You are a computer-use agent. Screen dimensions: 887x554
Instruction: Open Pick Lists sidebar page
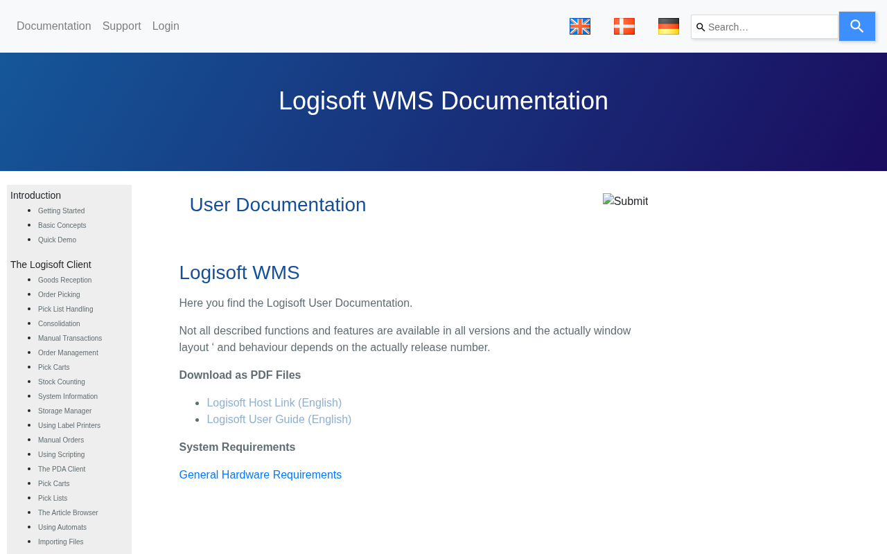point(53,499)
